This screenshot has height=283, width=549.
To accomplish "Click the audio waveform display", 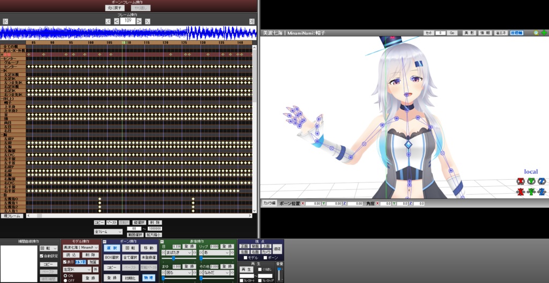I will coord(128,33).
